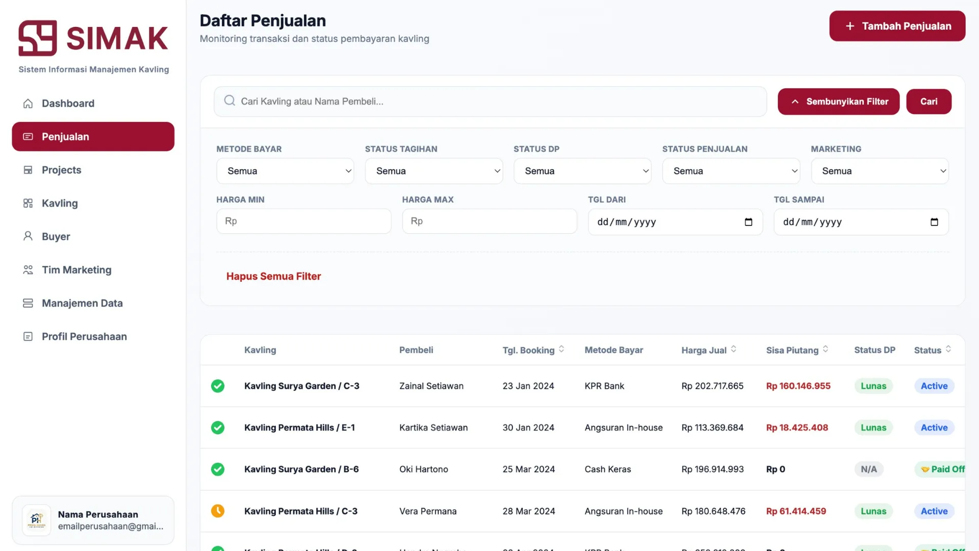Click orange clock icon for Vera Permana row
Screen dimensions: 979x551
pos(218,511)
